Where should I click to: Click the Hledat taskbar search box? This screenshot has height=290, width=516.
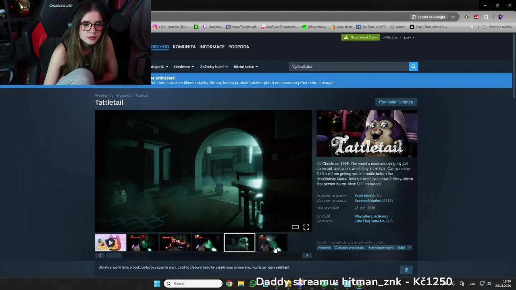point(193,284)
